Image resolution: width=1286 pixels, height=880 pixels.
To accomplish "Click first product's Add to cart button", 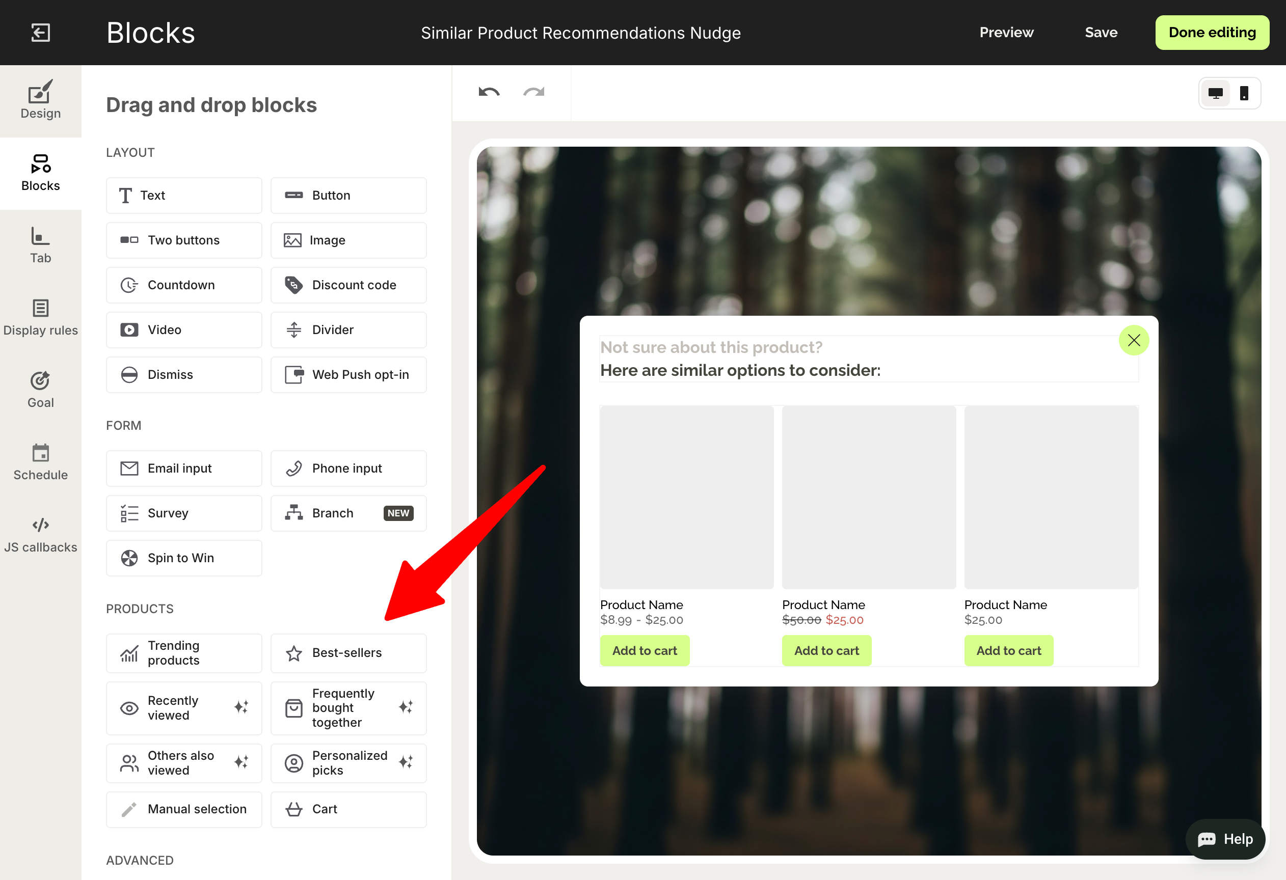I will (x=644, y=650).
